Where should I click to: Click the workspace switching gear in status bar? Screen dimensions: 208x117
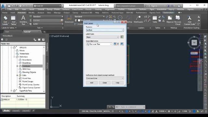pos(169,111)
